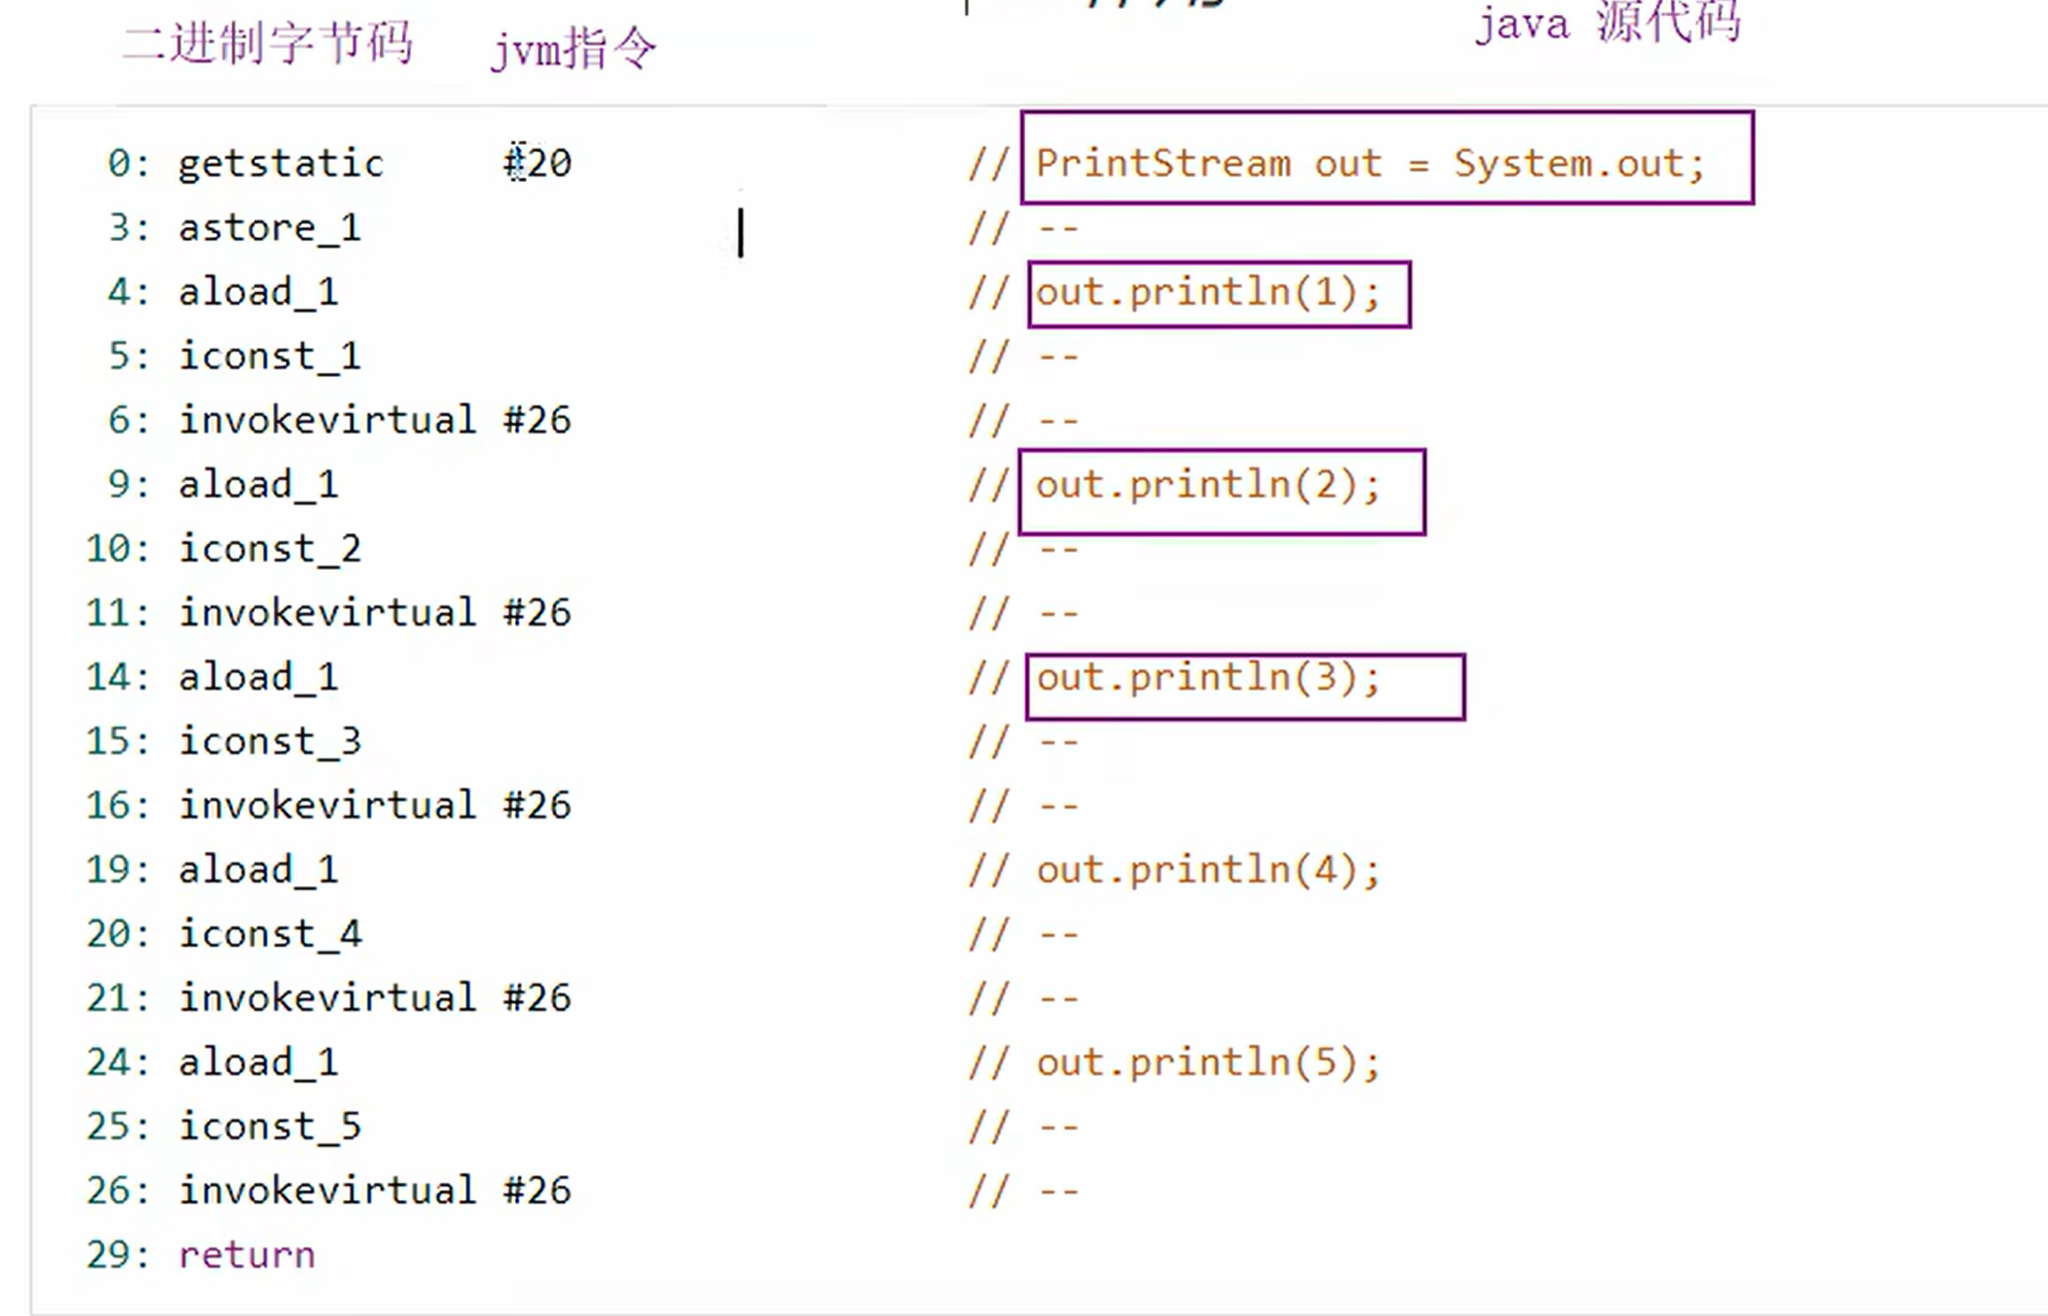Click the iconst_4 instruction

point(269,934)
